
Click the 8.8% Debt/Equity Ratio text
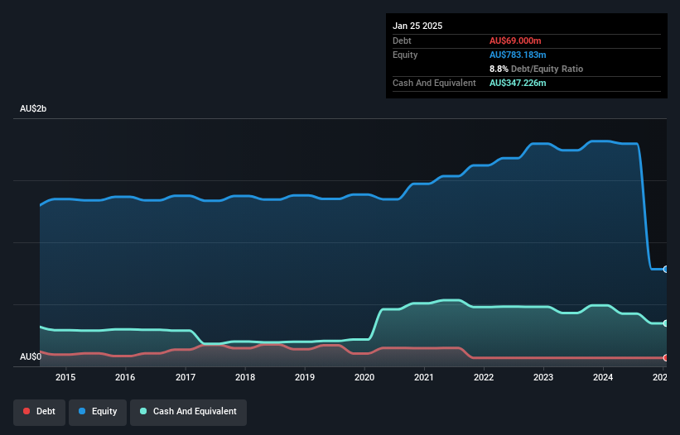[x=536, y=69]
